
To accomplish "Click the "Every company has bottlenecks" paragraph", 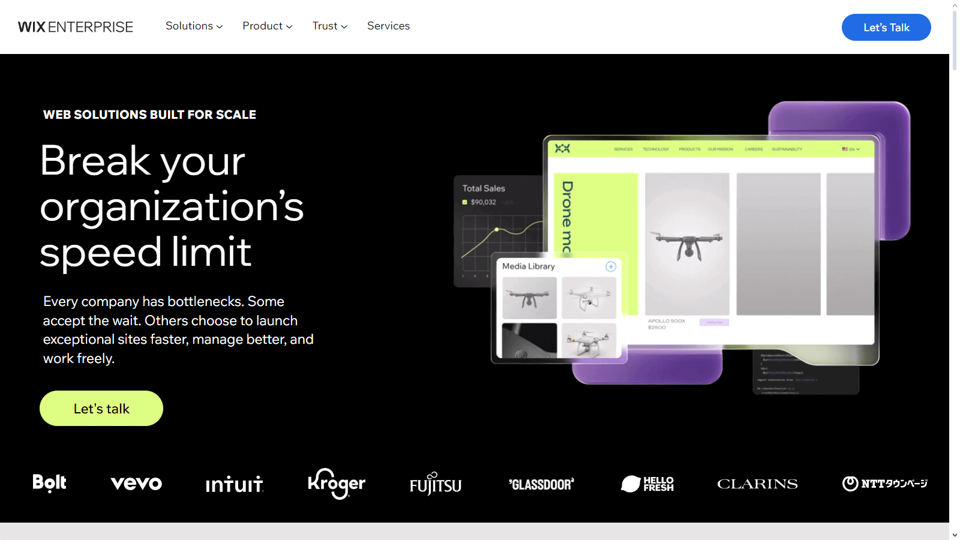I will (x=178, y=330).
